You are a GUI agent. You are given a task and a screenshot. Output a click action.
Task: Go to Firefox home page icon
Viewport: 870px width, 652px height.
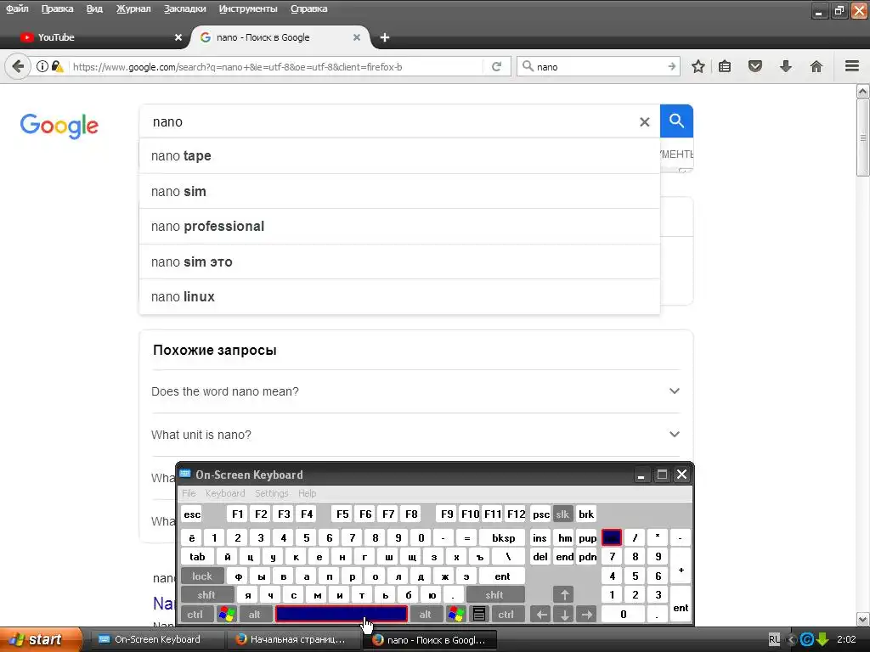coord(816,66)
